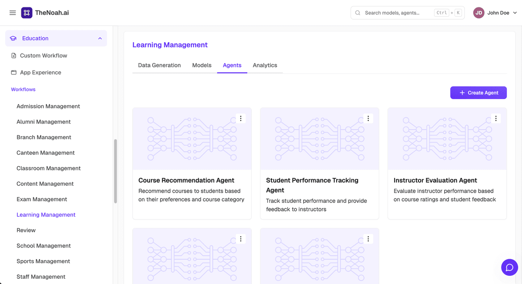Click the Custom Workflow file icon
The width and height of the screenshot is (522, 284).
click(x=14, y=56)
